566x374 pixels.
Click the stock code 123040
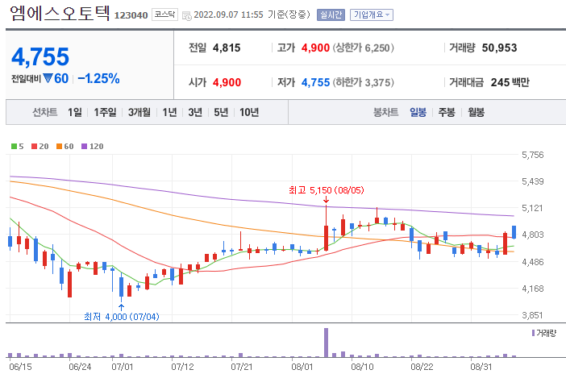point(131,15)
